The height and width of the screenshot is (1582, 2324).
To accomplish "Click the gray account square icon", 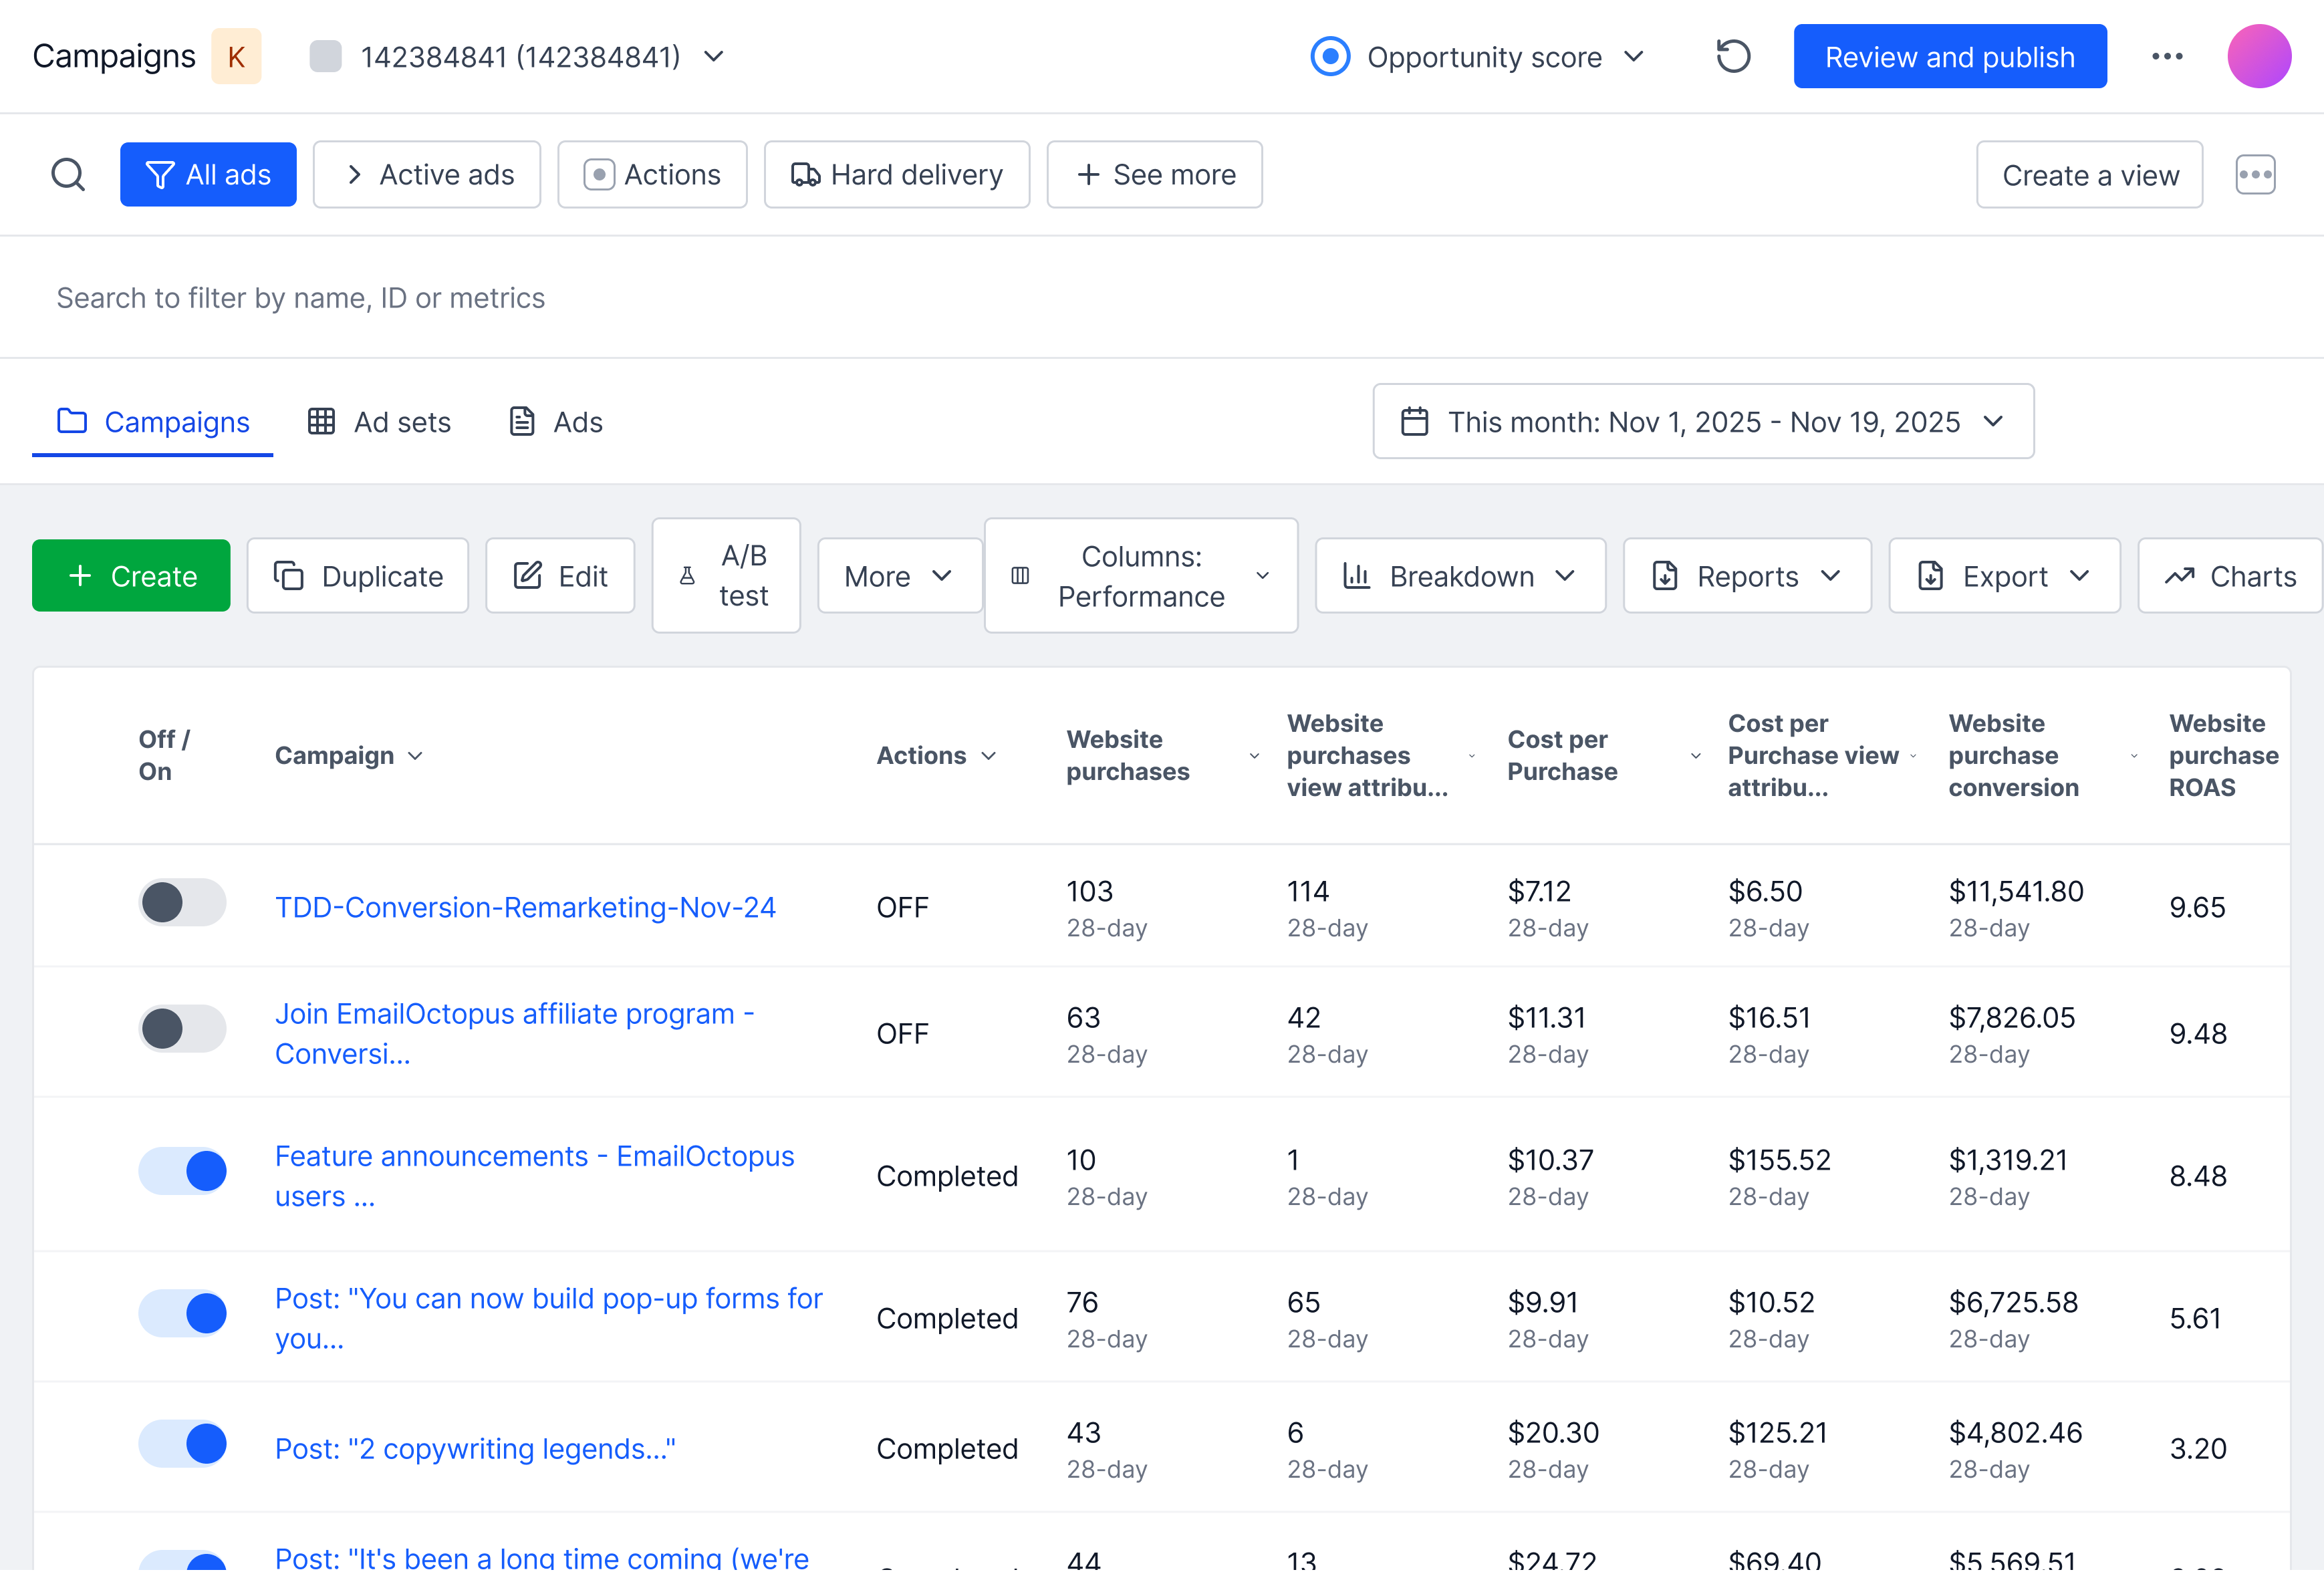I will 325,56.
